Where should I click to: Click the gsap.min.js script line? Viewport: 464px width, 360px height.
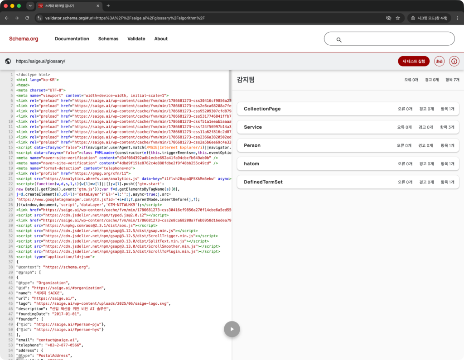(x=107, y=231)
